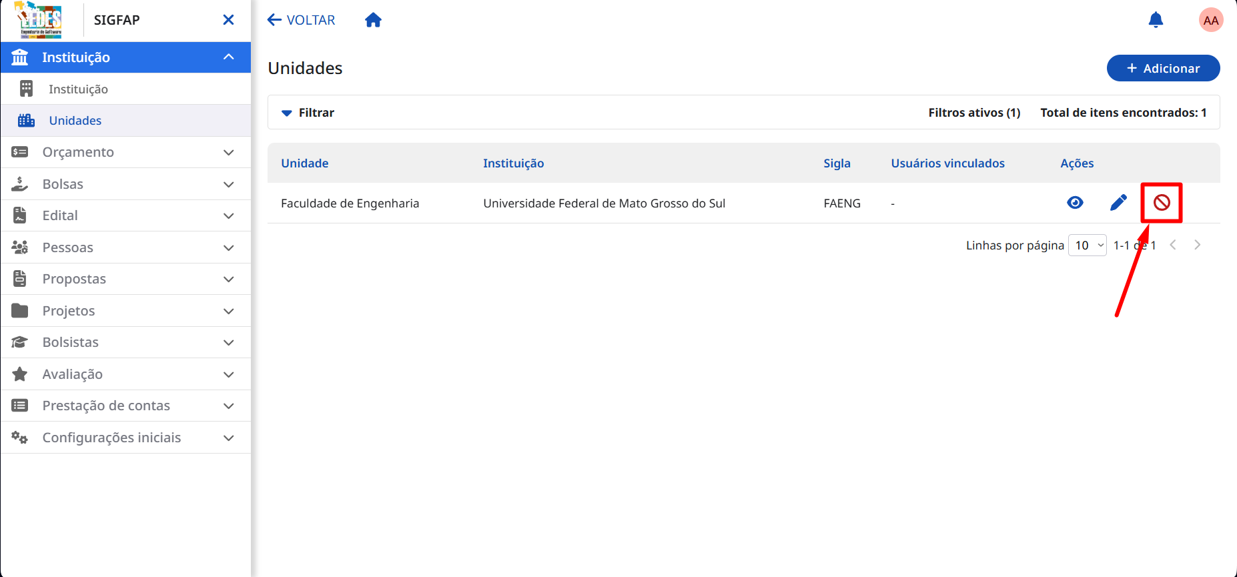This screenshot has width=1237, height=577.
Task: Click the Total de itens encontrados text
Action: pos(1123,113)
